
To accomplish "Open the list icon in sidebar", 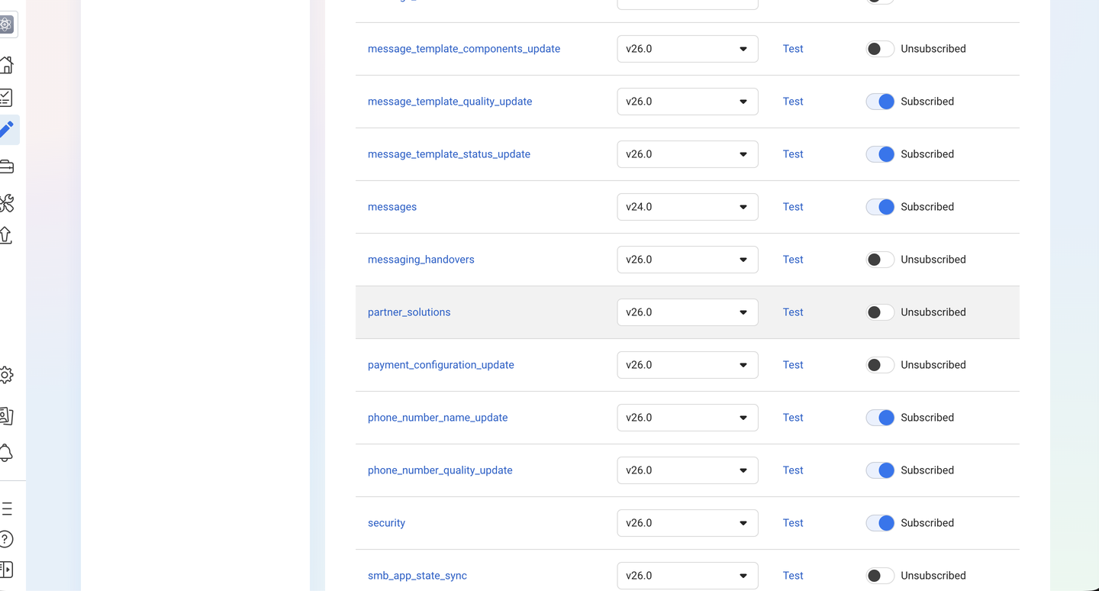I will coord(6,509).
